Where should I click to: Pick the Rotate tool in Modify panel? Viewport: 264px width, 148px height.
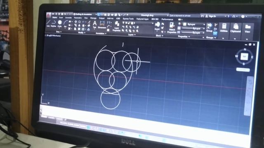tap(80, 22)
